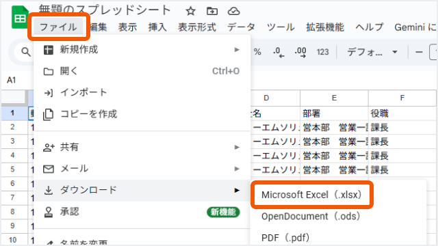Click the select-all corner box
This screenshot has width=438, height=246.
tap(14, 98)
